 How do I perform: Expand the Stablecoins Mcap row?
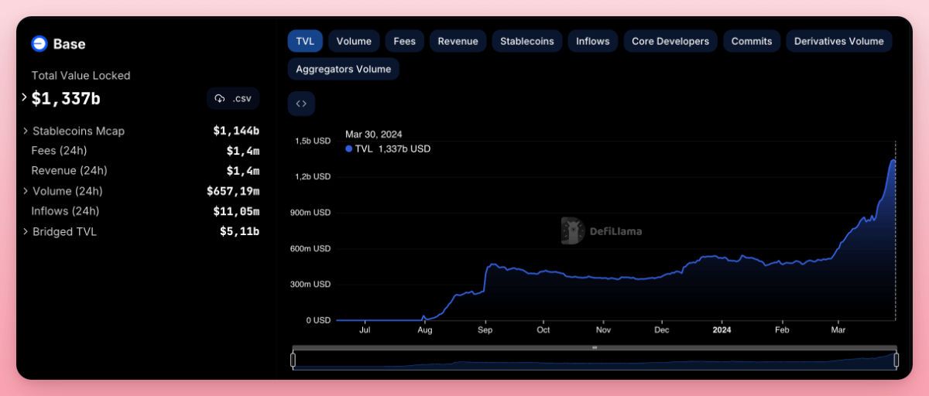26,131
